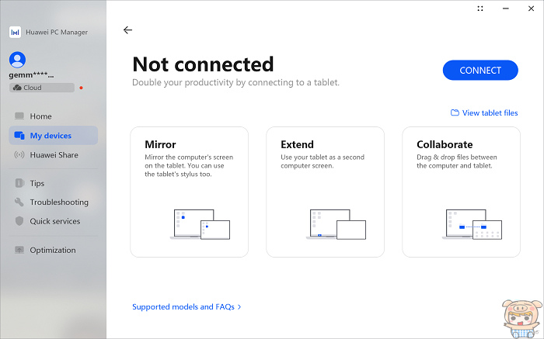Click the Troubleshooting wrench icon
Screen dimensions: 544x339
point(19,202)
